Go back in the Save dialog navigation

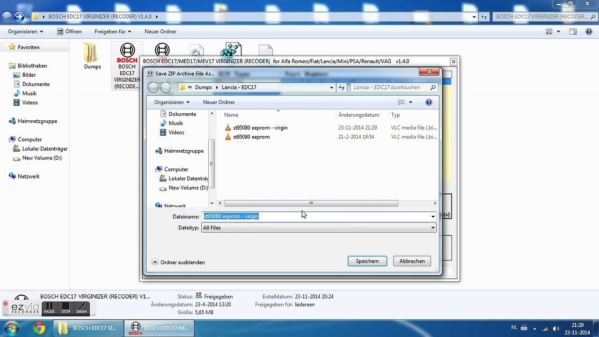153,88
